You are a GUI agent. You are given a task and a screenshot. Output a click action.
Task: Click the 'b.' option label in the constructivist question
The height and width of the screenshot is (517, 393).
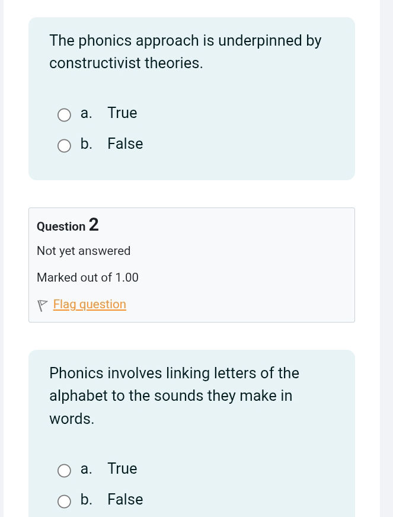click(86, 144)
